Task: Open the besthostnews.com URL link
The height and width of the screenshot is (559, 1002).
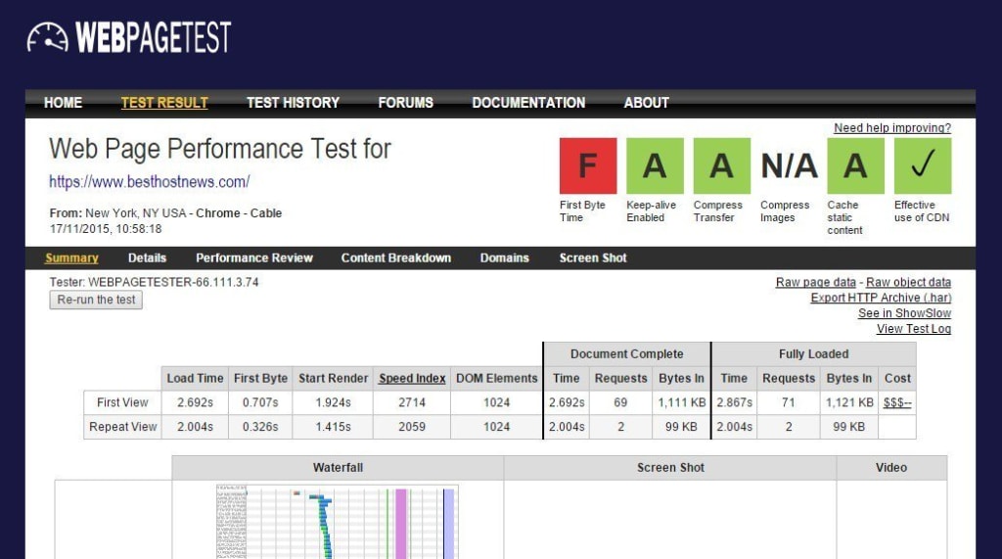Action: coord(150,182)
